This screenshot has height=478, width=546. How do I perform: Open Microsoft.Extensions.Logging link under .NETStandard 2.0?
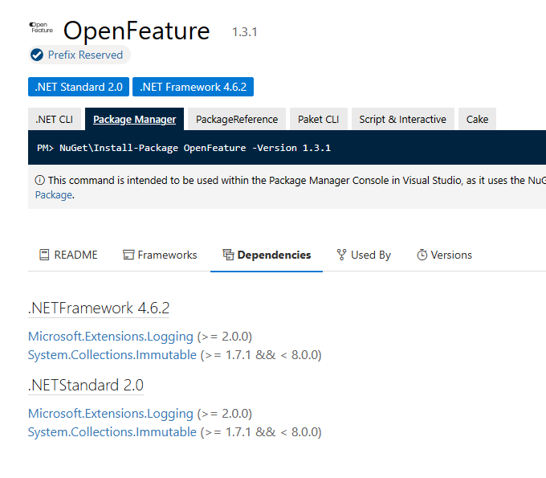pyautogui.click(x=111, y=413)
